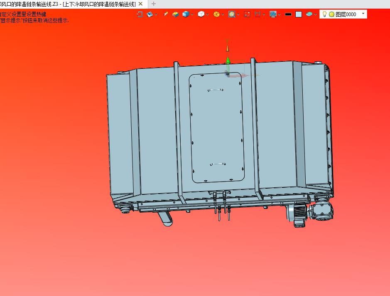Click the orange pie-segment icon

[x=216, y=15]
